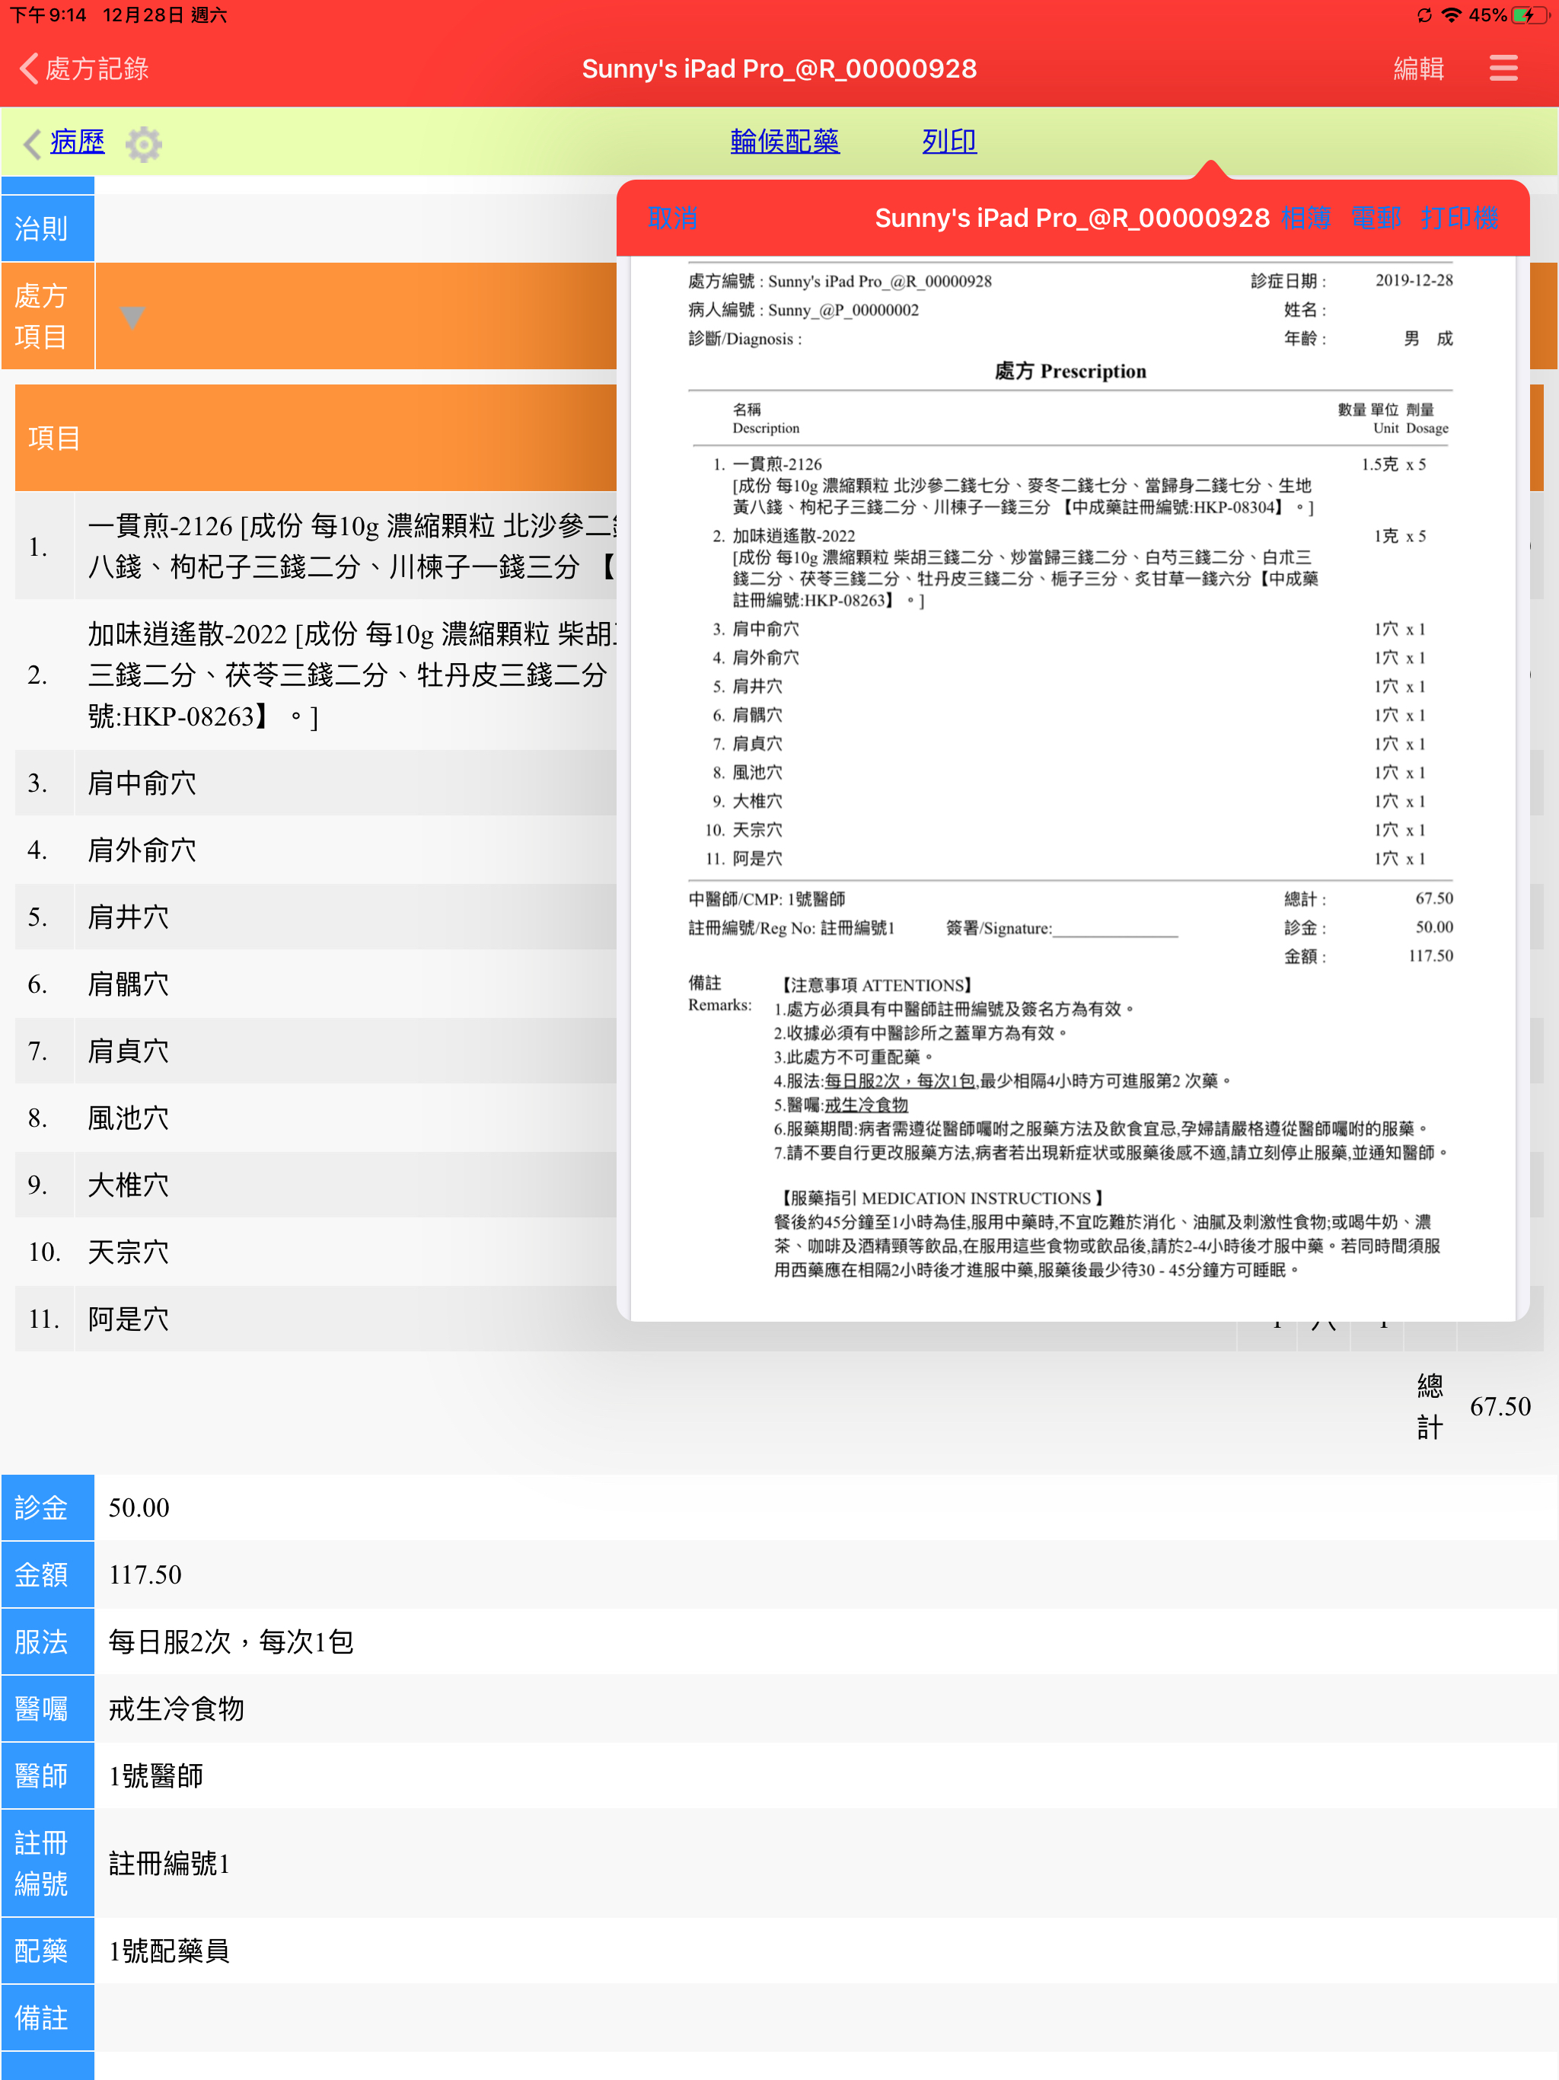Tap the 金額 value 117.50

tap(145, 1575)
